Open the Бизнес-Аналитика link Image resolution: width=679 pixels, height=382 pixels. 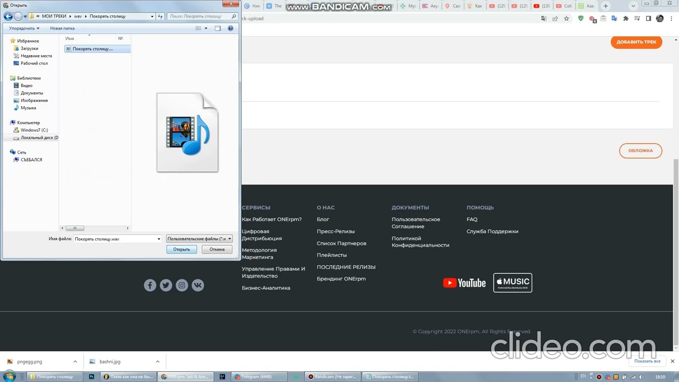[266, 288]
